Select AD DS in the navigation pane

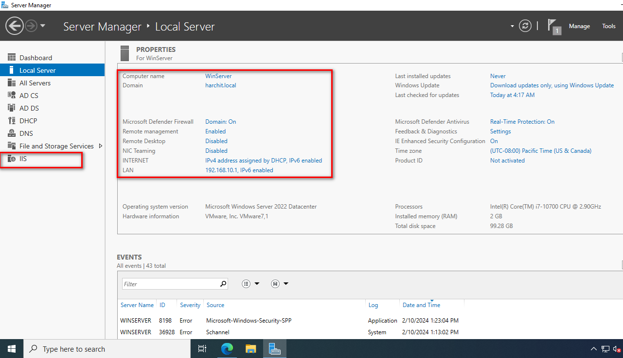[x=29, y=108]
